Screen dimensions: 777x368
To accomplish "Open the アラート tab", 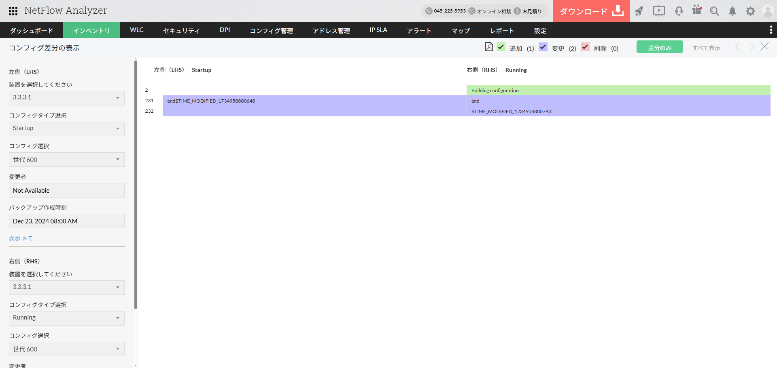I will [x=419, y=30].
